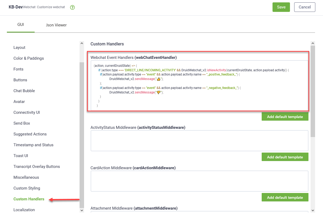The height and width of the screenshot is (217, 323).
Task: Open the Toast UI section
Action: [x=21, y=156]
